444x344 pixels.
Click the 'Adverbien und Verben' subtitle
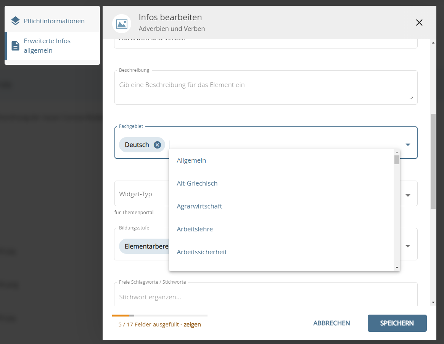click(x=172, y=29)
